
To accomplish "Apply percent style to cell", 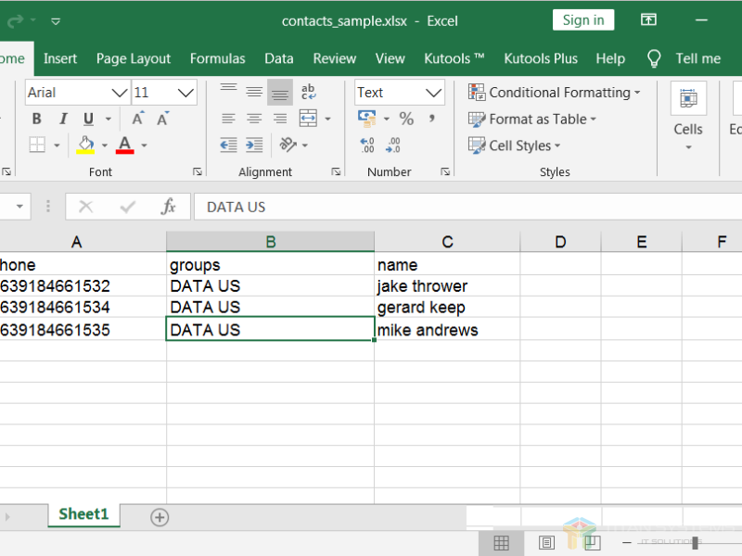I will [x=406, y=119].
